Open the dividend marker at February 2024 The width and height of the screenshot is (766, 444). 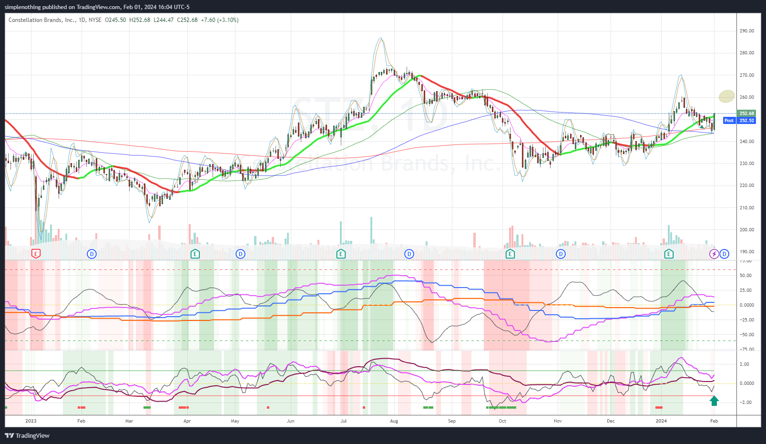coord(725,254)
